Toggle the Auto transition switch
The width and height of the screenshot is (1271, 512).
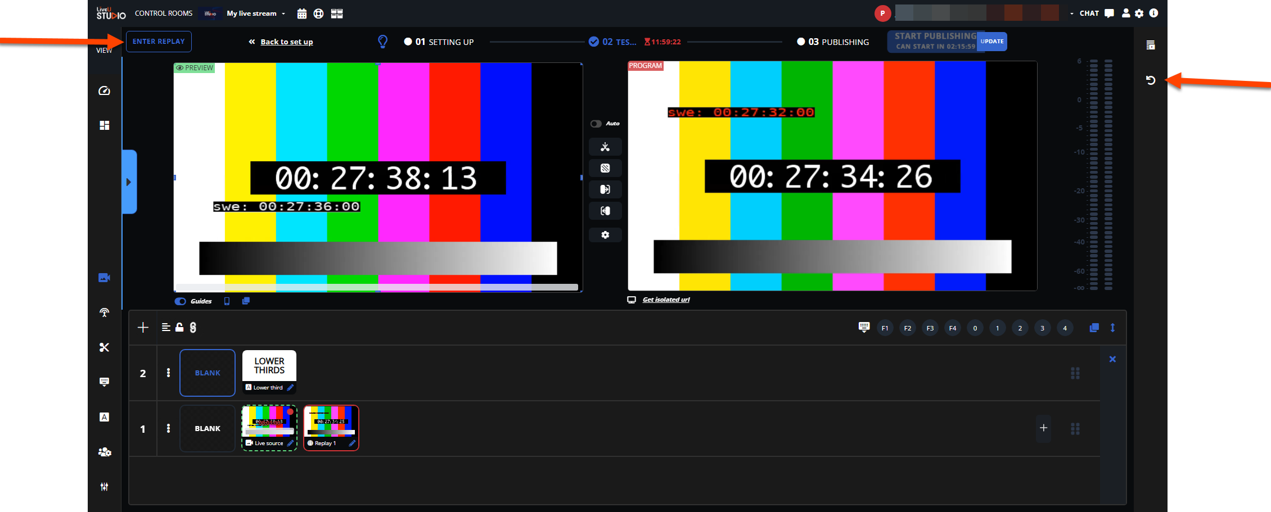pos(596,124)
